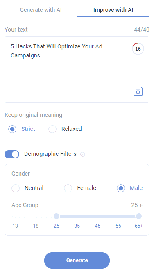Choose Male gender
The height and width of the screenshot is (274, 154).
pos(129,188)
